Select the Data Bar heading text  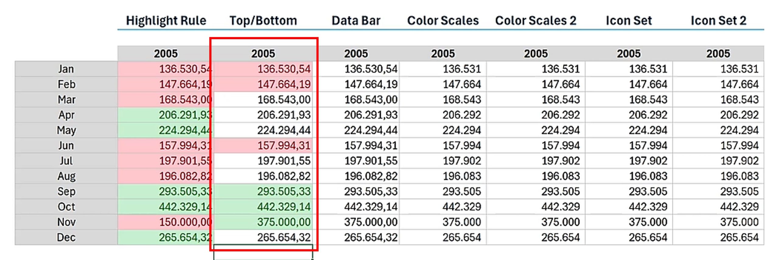[x=356, y=21]
